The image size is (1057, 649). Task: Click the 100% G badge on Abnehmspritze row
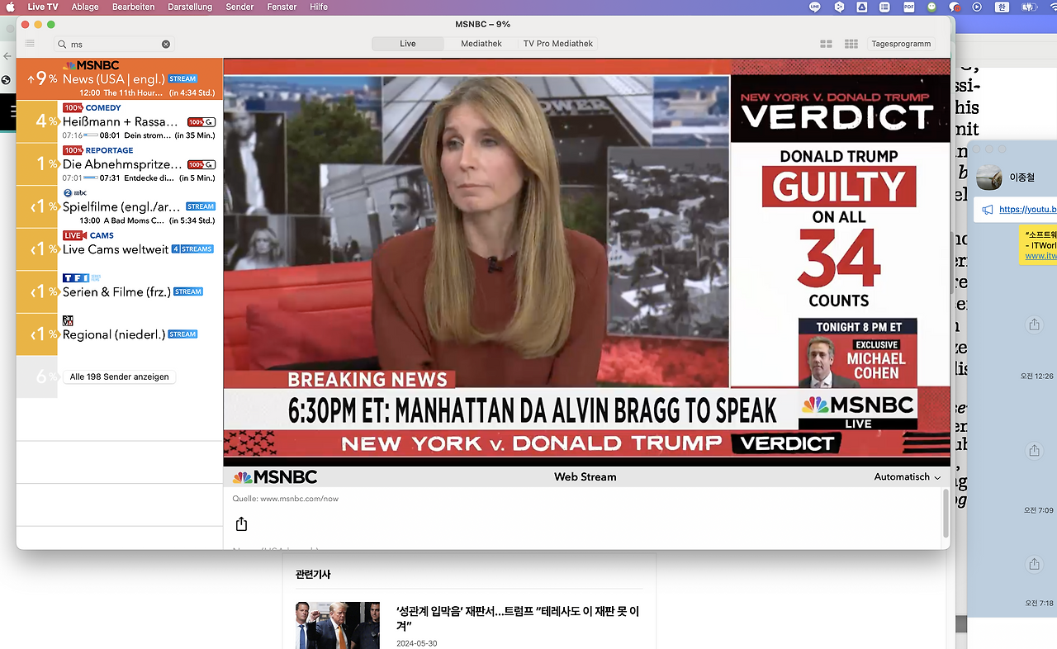(201, 165)
